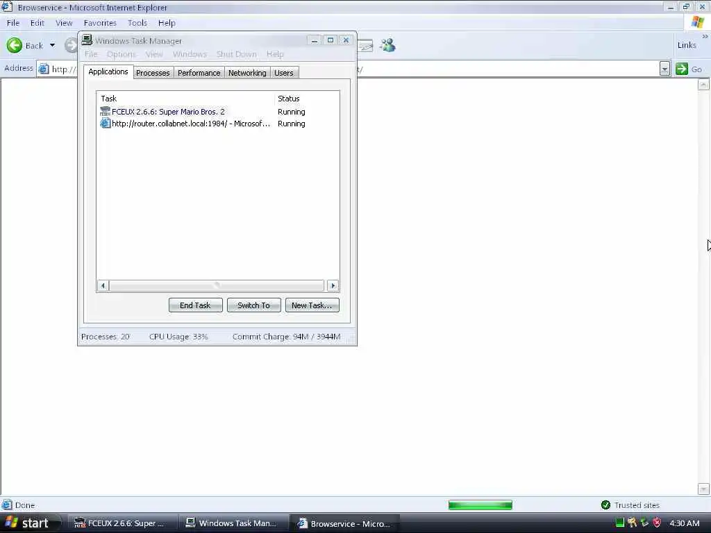
Task: Click the Switch To button
Action: point(254,305)
